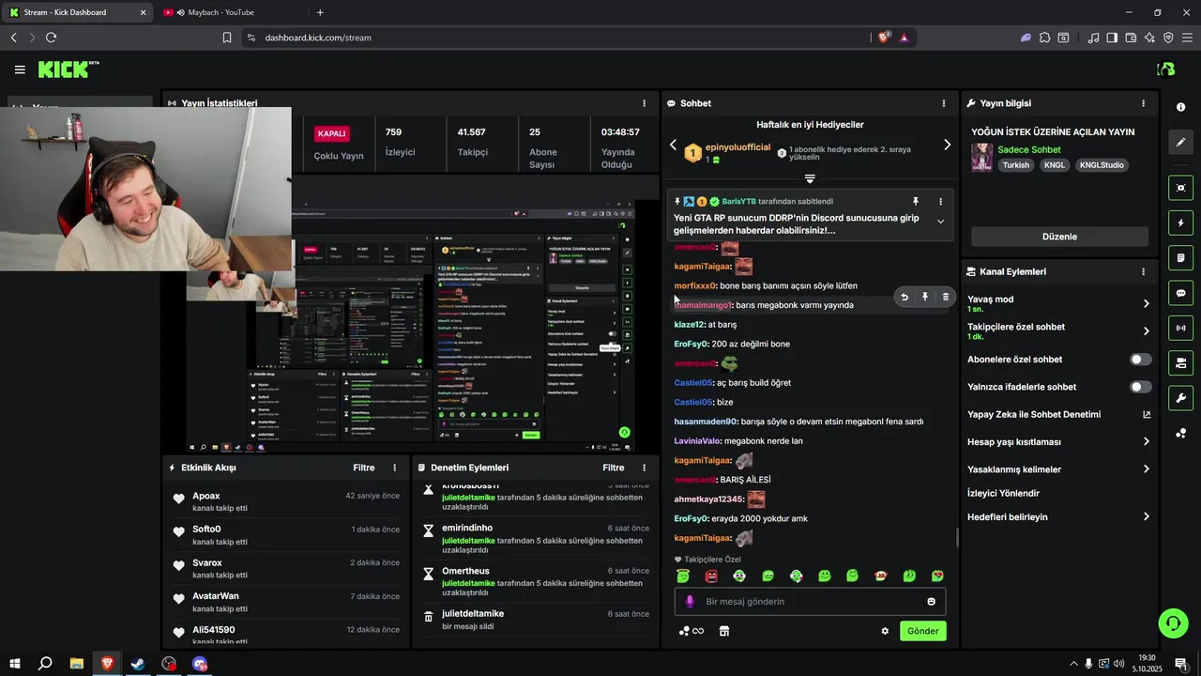Open Yapay Zeka ile Sohbet Denetimi
This screenshot has height=676, width=1201.
click(x=1059, y=414)
